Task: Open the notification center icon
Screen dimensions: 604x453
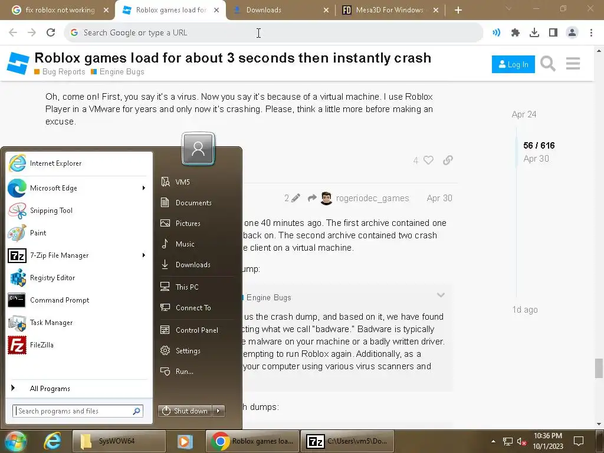Action: [578, 441]
